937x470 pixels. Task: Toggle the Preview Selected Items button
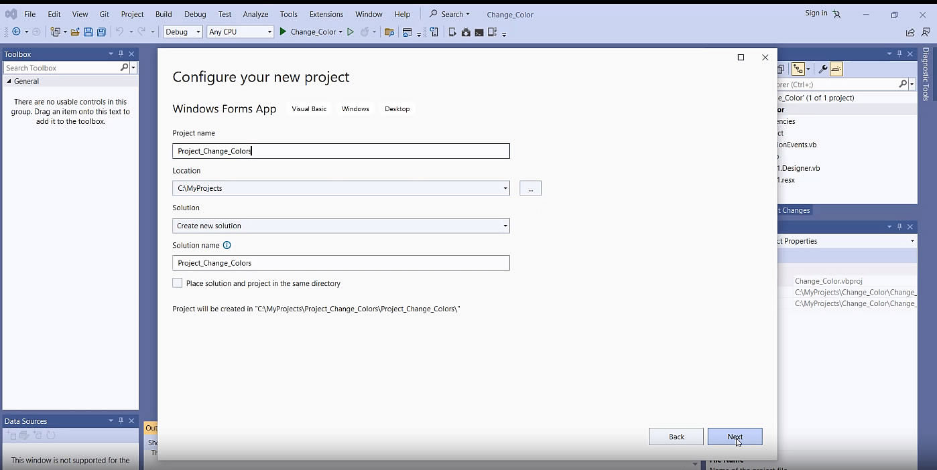[x=836, y=69]
